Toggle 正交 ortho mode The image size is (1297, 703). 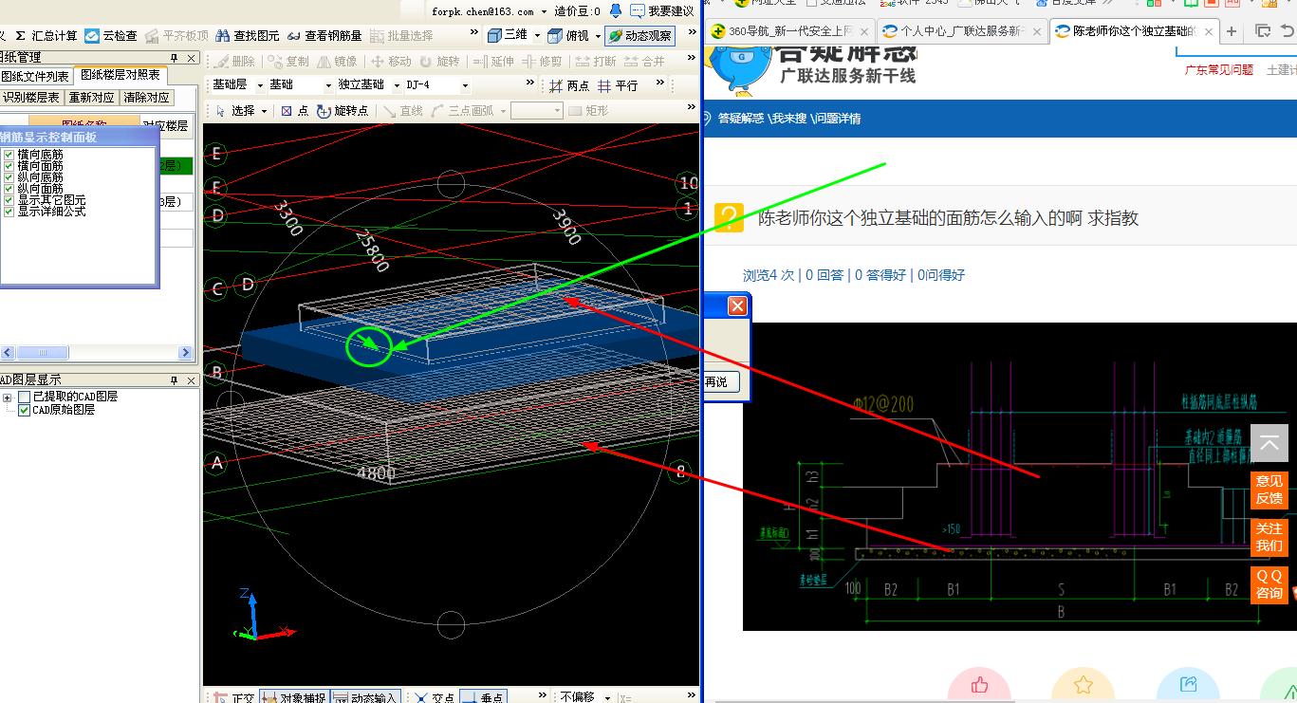click(x=233, y=697)
